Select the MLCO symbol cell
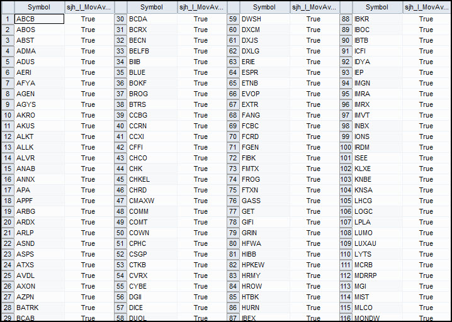Viewport: 452px width, 322px height. (x=377, y=308)
